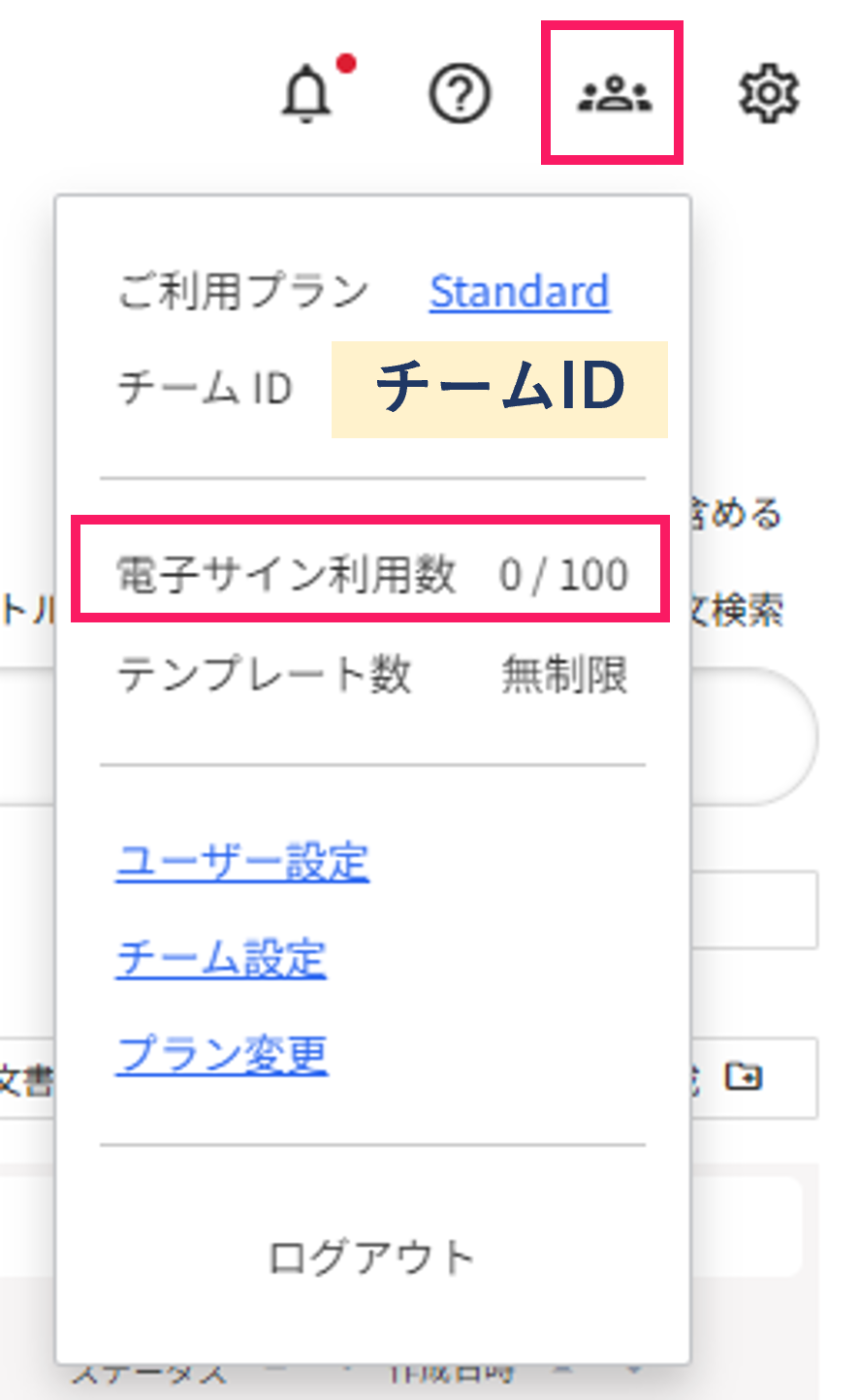Toggle the team account menu icon
The width and height of the screenshot is (859, 1400).
pyautogui.click(x=614, y=95)
